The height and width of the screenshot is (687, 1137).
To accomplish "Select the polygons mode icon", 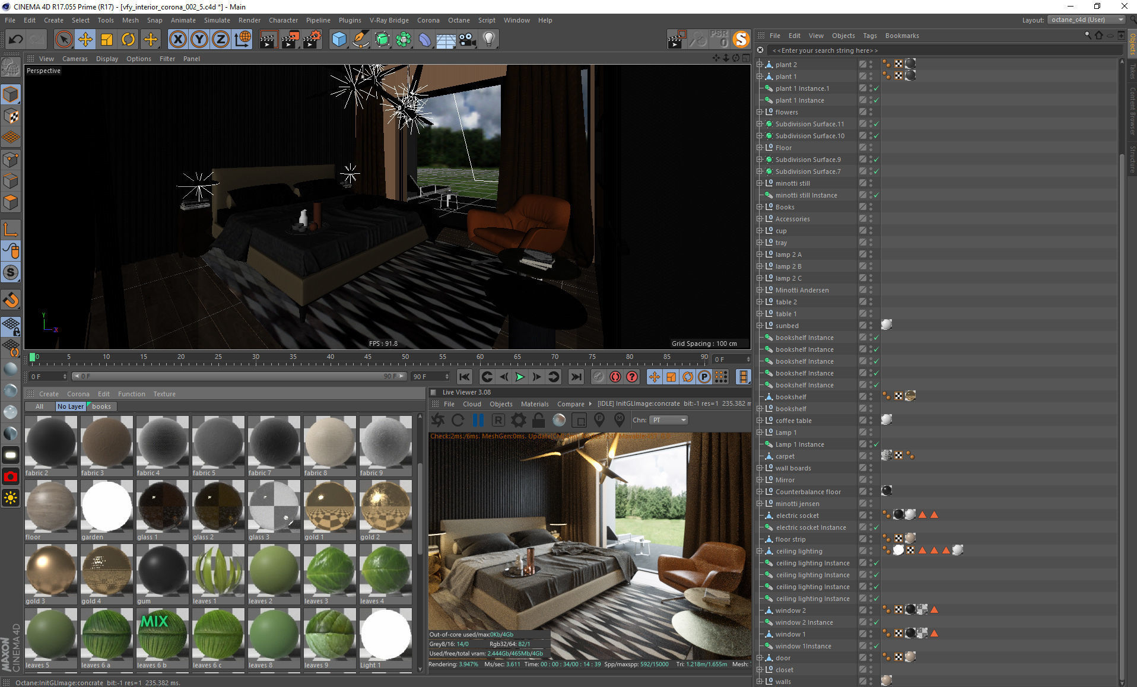I will (11, 202).
